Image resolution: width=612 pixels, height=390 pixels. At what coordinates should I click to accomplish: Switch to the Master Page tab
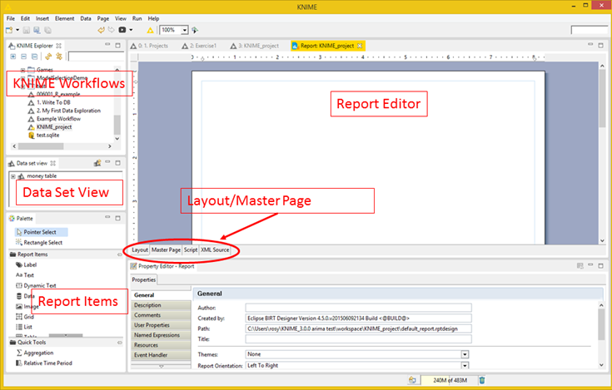(166, 249)
